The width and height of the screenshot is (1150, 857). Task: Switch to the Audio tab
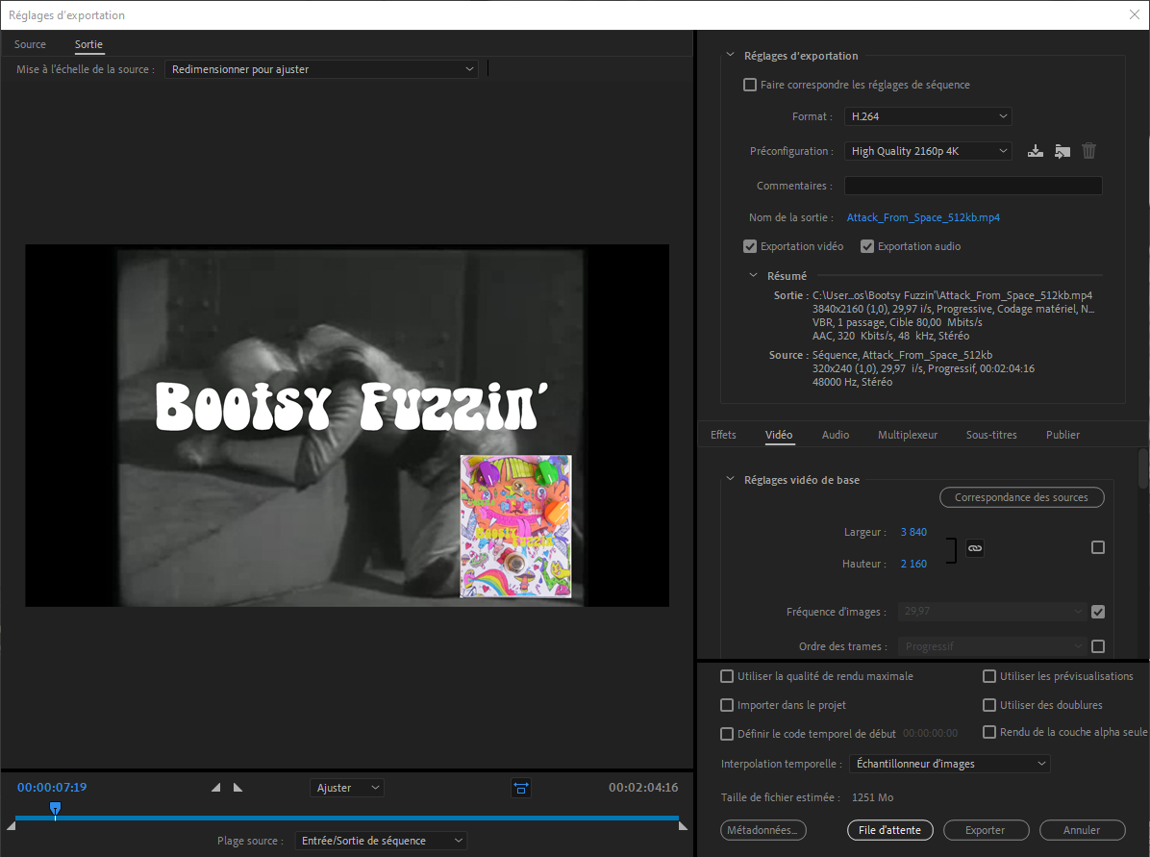tap(835, 435)
